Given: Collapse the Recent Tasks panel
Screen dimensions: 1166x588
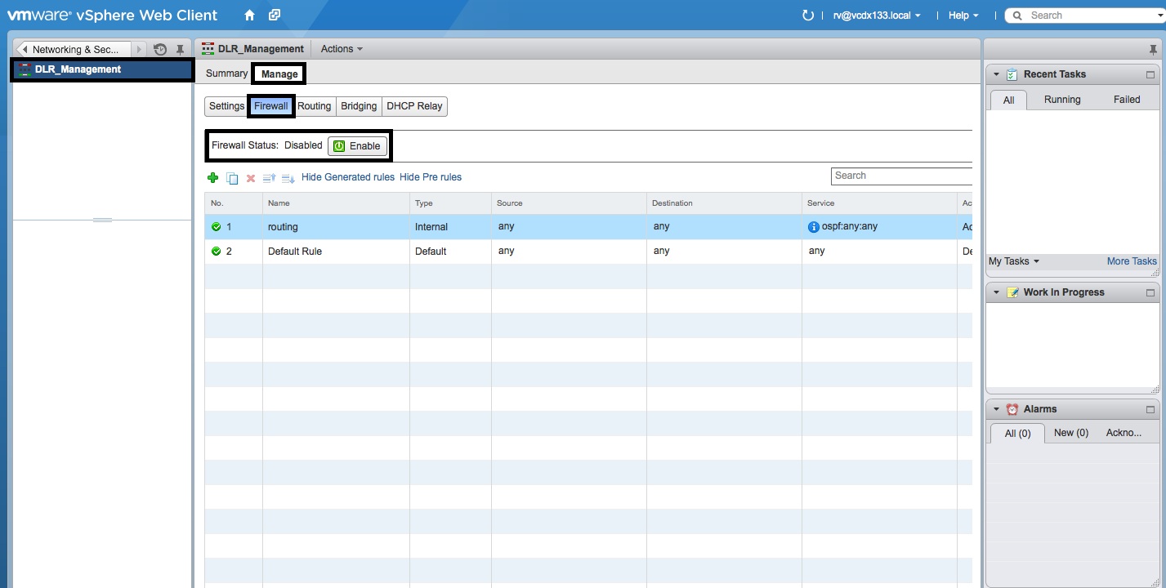Looking at the screenshot, I should (x=996, y=74).
